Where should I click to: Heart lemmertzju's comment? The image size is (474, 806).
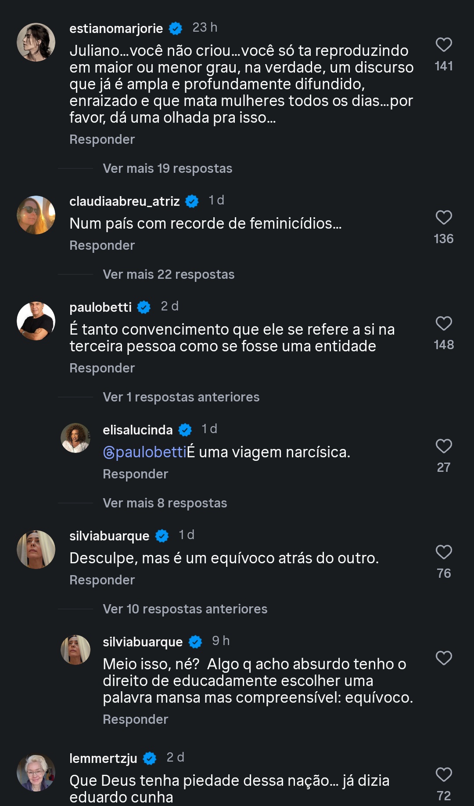coord(443,775)
